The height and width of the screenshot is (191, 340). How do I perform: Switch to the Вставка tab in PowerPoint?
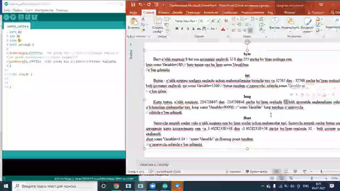[x=164, y=12]
